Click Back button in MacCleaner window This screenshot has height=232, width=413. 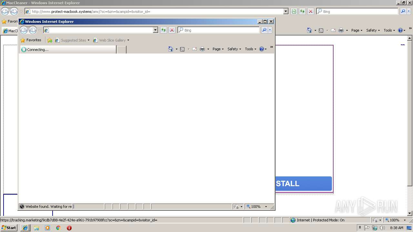[5, 11]
